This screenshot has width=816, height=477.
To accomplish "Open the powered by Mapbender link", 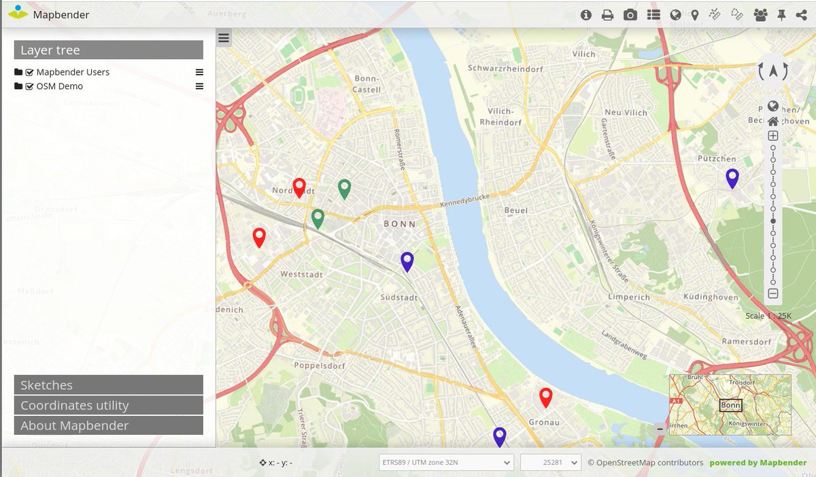I will click(758, 463).
